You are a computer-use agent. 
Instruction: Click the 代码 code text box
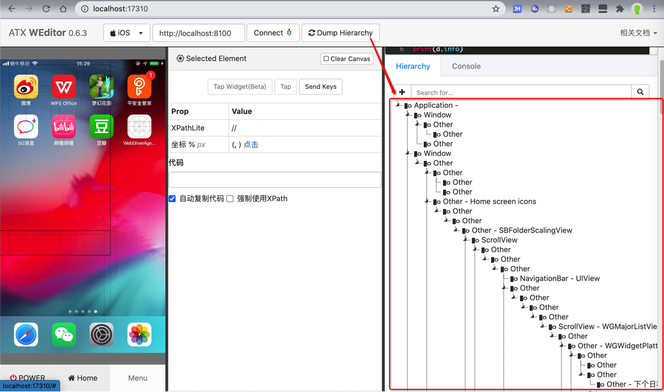[275, 180]
